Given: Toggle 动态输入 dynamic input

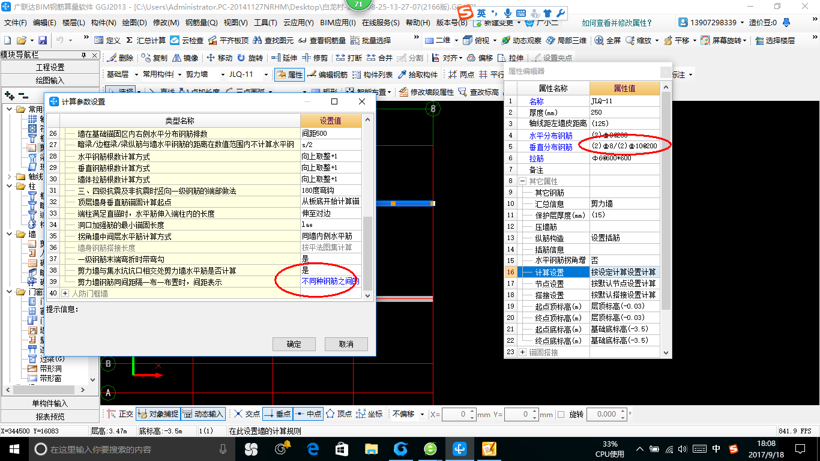Looking at the screenshot, I should (203, 414).
